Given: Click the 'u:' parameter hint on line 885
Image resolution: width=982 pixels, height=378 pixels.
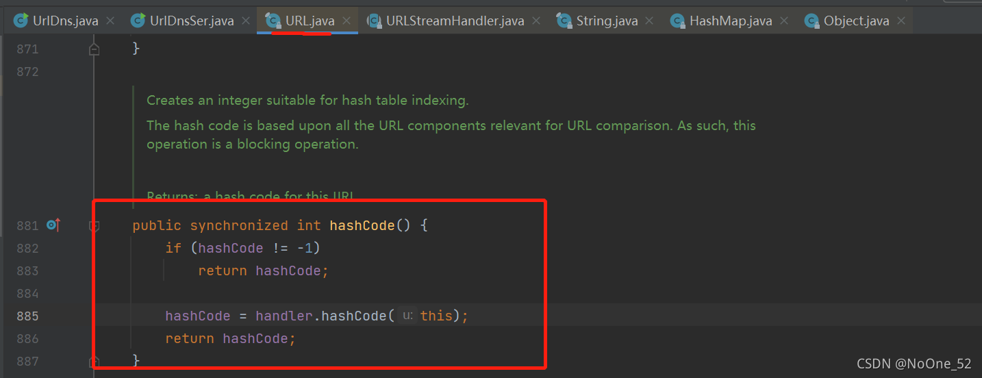Looking at the screenshot, I should coord(407,316).
